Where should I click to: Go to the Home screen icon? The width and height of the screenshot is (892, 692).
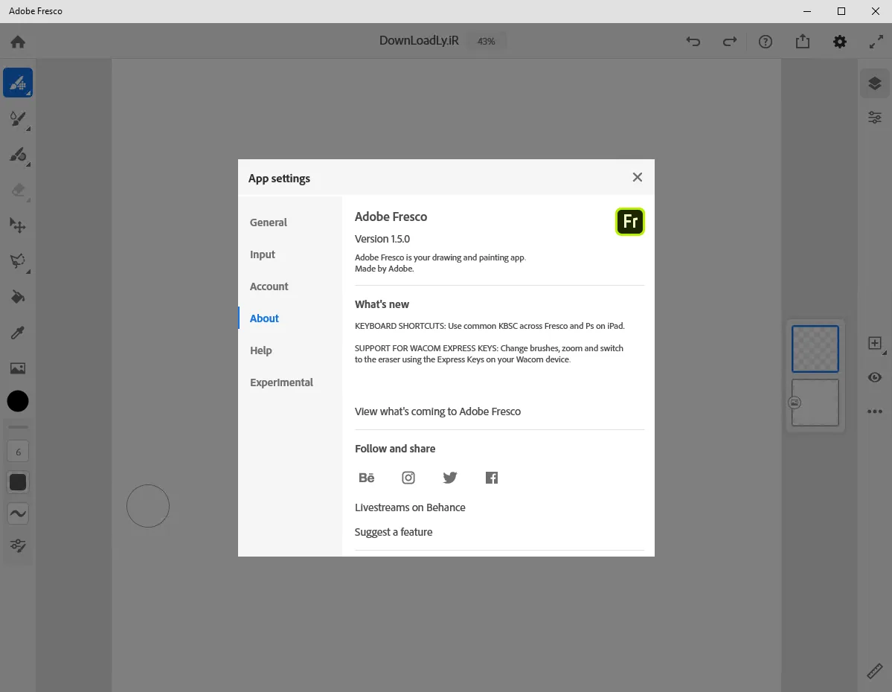pyautogui.click(x=18, y=42)
